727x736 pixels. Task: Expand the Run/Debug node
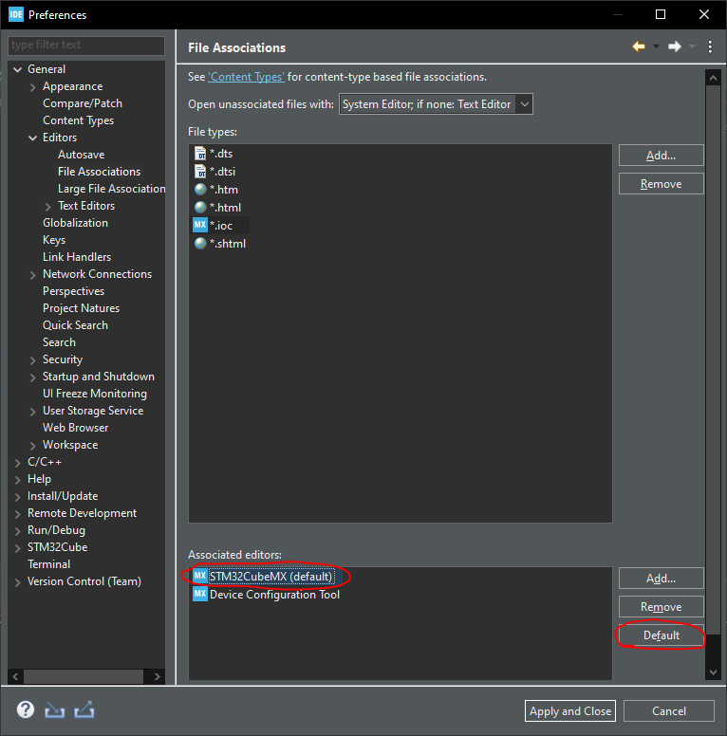(17, 531)
